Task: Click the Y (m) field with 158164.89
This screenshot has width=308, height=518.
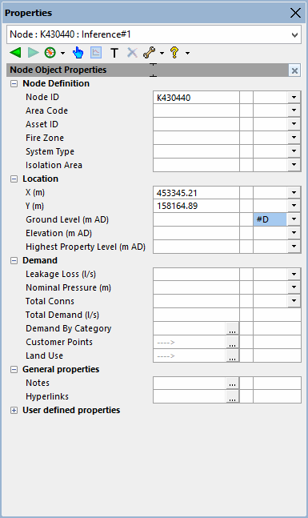Action: click(x=196, y=206)
